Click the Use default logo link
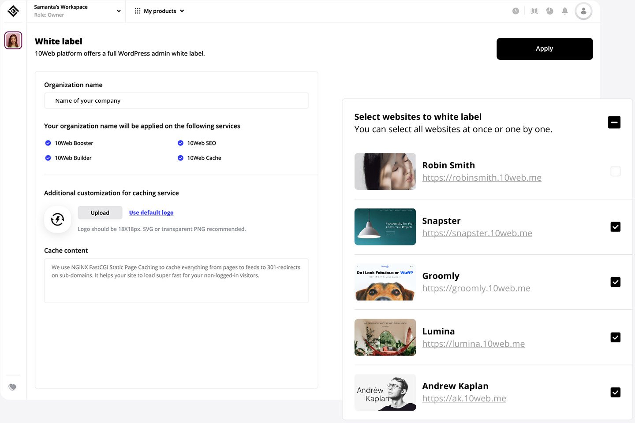This screenshot has height=423, width=635. 151,213
